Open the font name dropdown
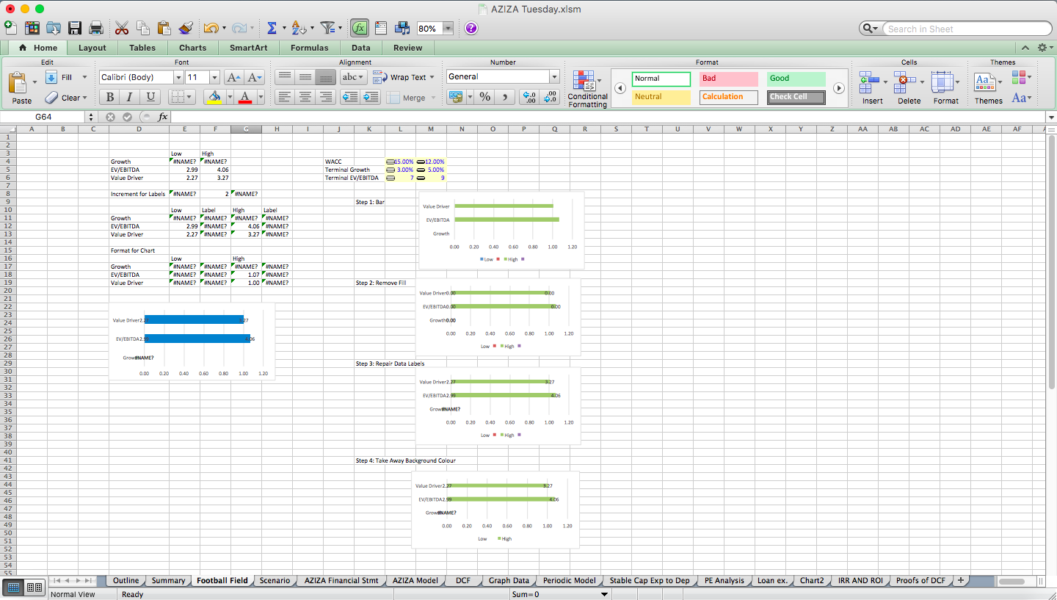 click(177, 76)
